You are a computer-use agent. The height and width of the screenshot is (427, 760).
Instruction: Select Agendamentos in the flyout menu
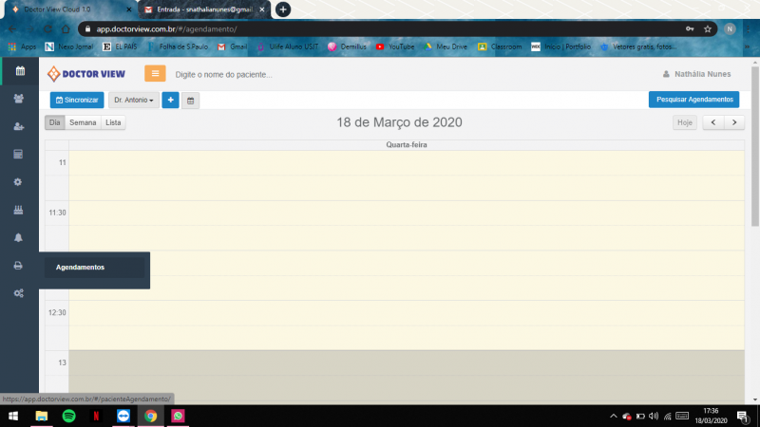pyautogui.click(x=81, y=267)
